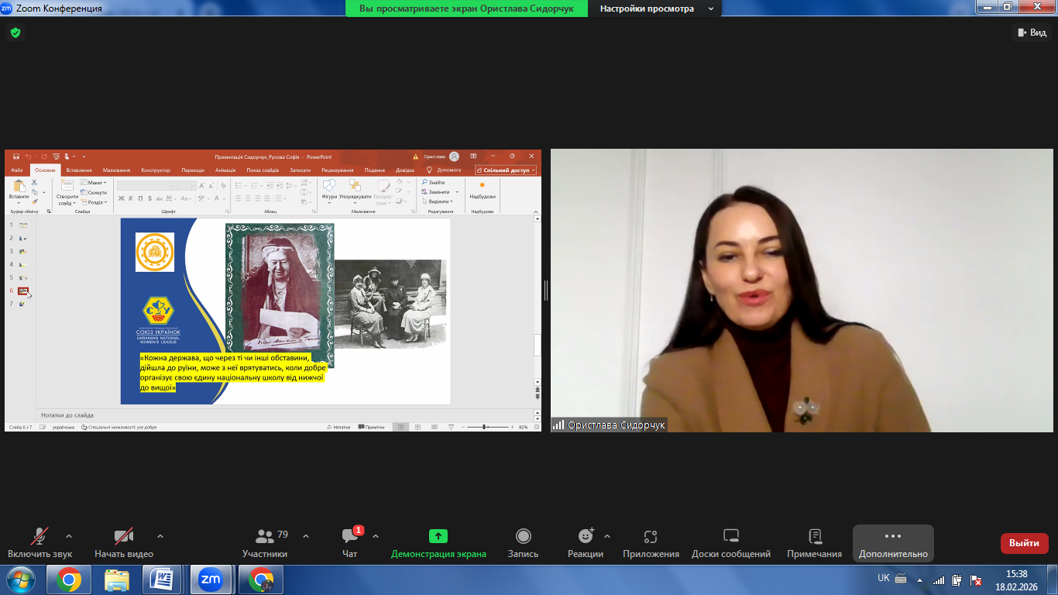Open the Приложения apps panel
This screenshot has height=595, width=1058.
pyautogui.click(x=651, y=543)
